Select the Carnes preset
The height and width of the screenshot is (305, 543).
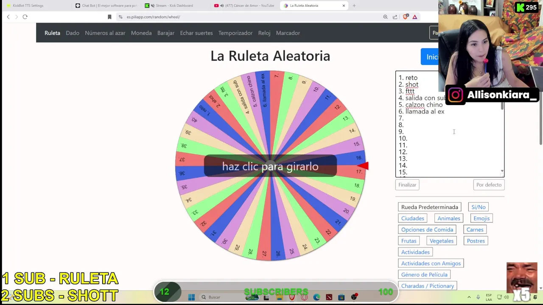tap(475, 230)
